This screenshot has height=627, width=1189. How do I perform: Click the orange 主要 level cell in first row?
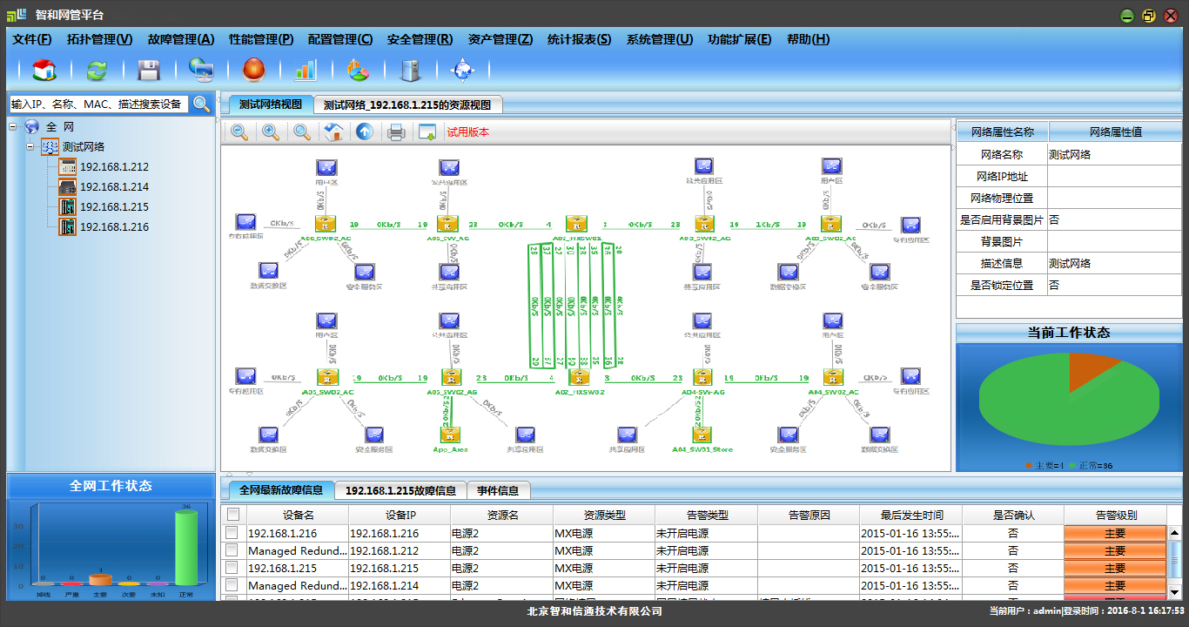pyautogui.click(x=1115, y=534)
